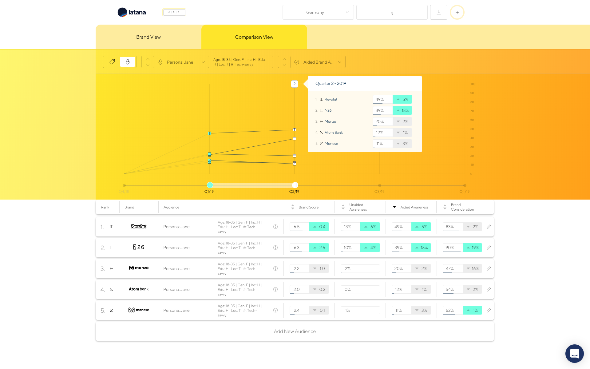Image resolution: width=590 pixels, height=369 pixels.
Task: Select the Q4/18 timeline point
Action: (124, 185)
